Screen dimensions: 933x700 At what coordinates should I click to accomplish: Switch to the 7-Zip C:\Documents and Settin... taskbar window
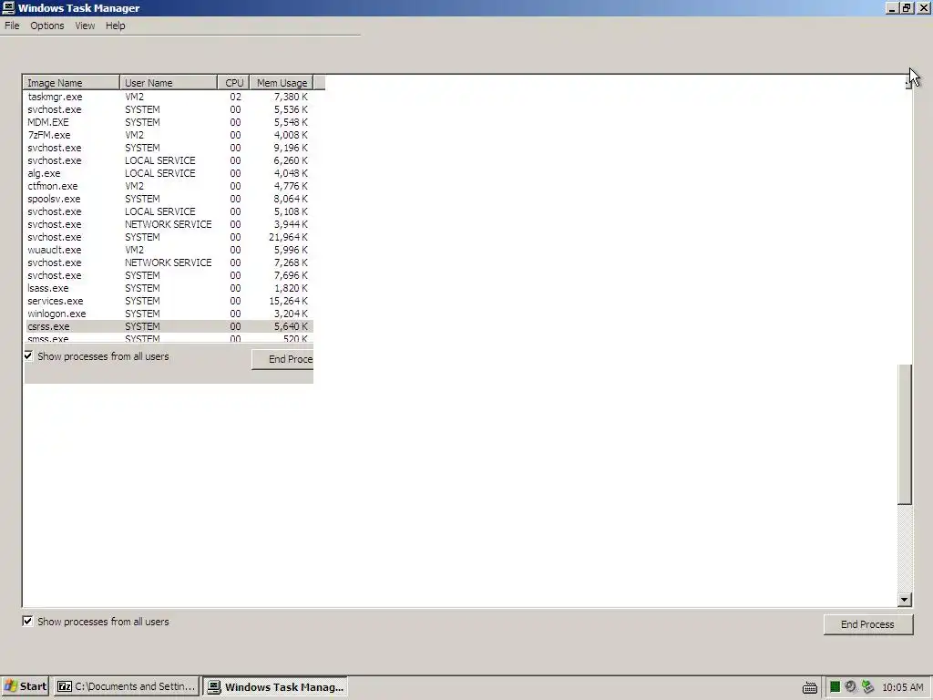coord(126,686)
